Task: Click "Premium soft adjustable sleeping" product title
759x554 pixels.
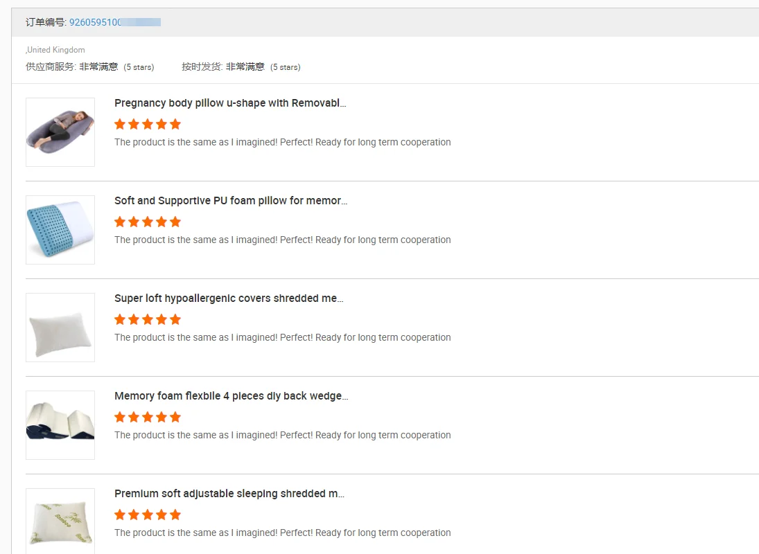Action: click(x=229, y=494)
